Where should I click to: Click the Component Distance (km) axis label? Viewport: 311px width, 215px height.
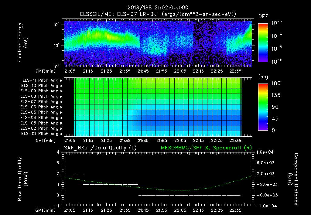[293, 179]
